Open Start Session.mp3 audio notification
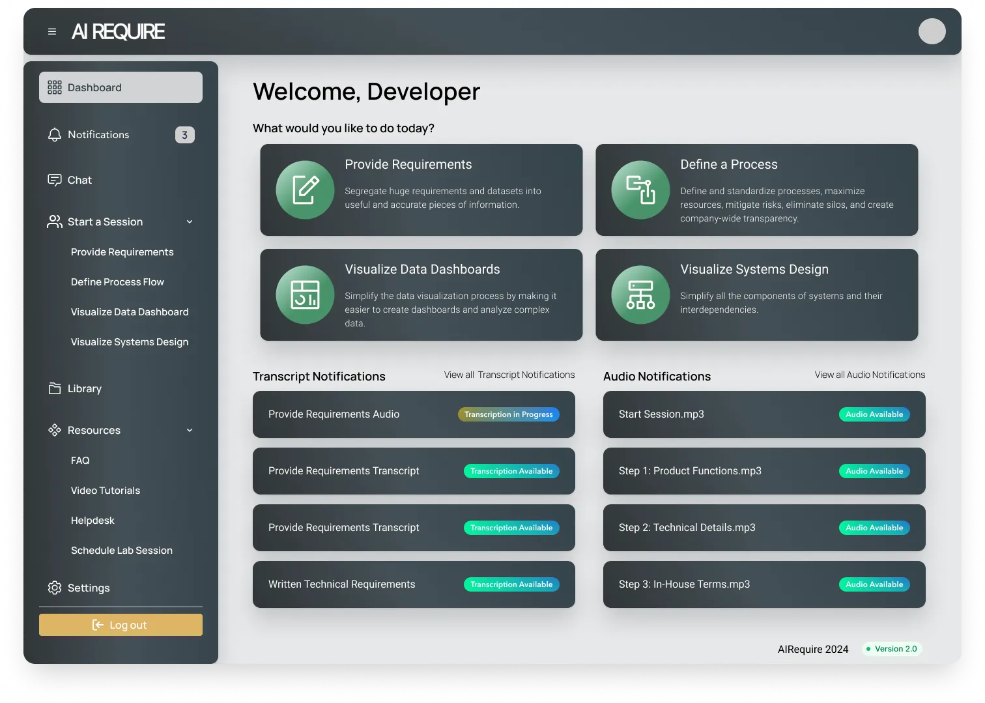This screenshot has height=703, width=985. [x=764, y=414]
